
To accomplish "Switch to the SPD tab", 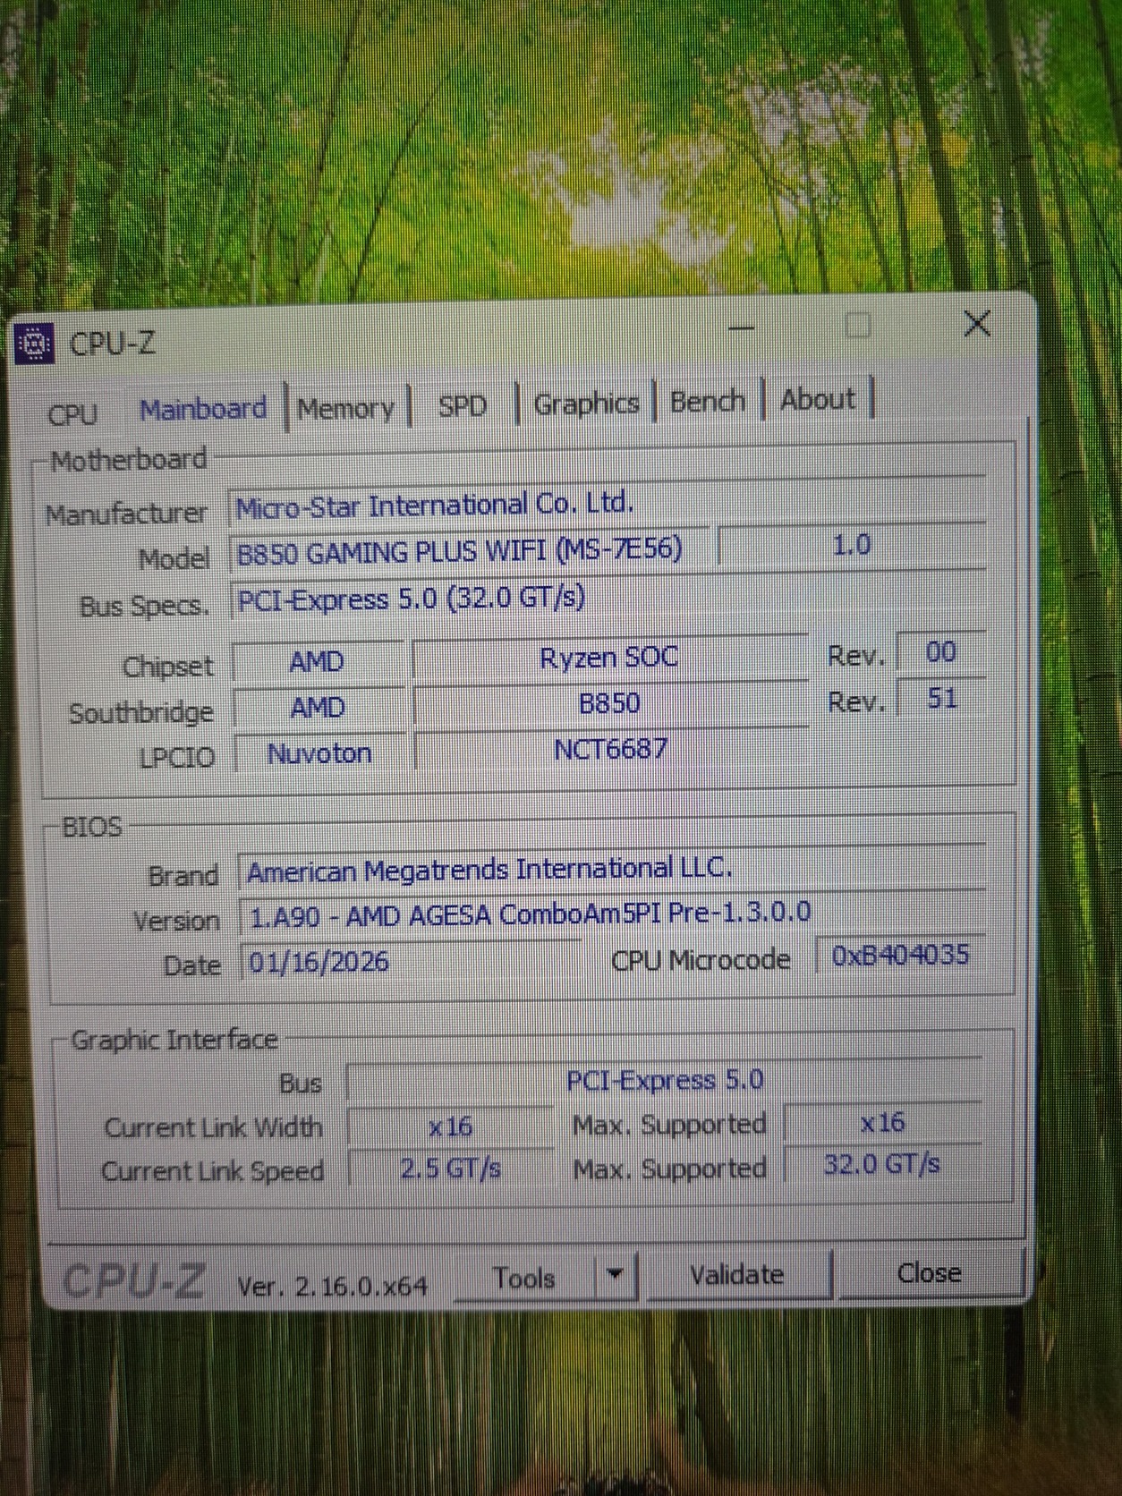I will point(463,406).
